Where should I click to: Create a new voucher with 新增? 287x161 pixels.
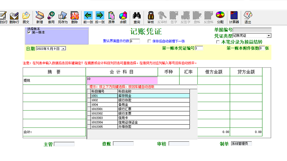coord(39,17)
